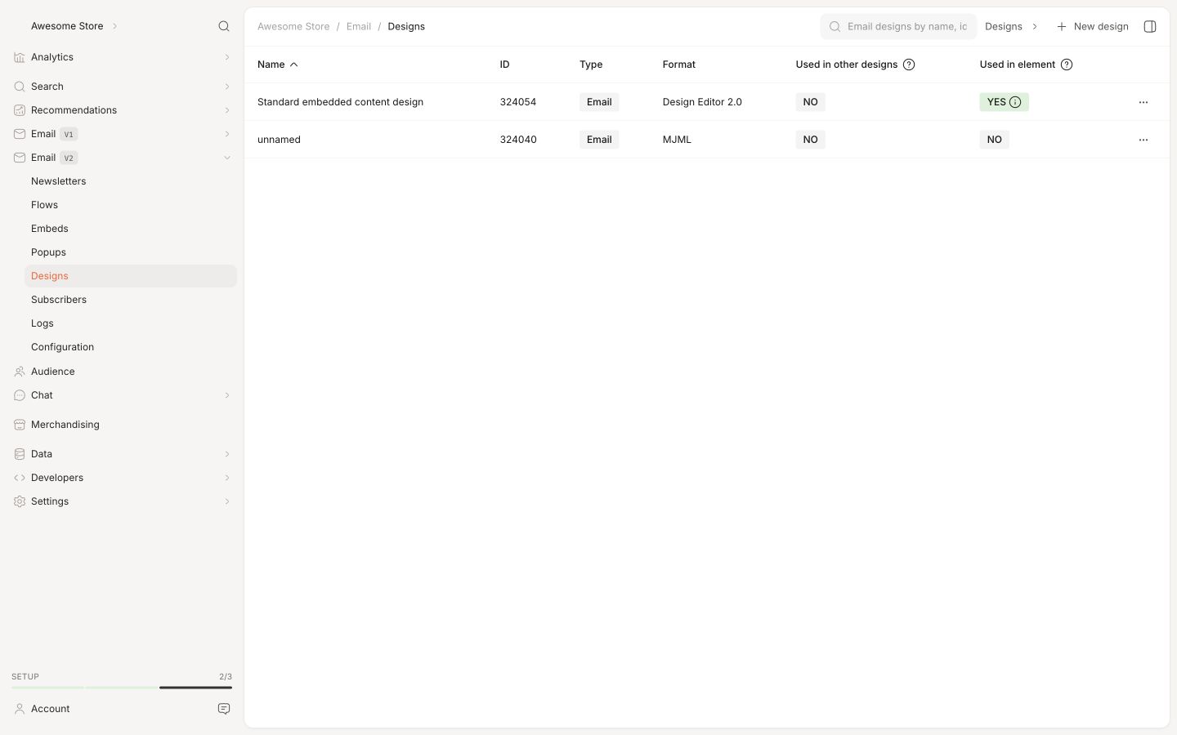Open the feedback message icon near Account
The height and width of the screenshot is (735, 1177).
tap(224, 709)
